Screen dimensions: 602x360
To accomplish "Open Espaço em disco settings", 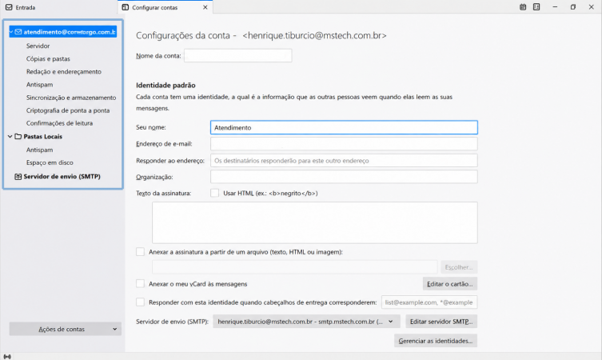I will tap(50, 162).
